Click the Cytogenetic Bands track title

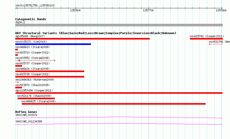click(x=31, y=19)
